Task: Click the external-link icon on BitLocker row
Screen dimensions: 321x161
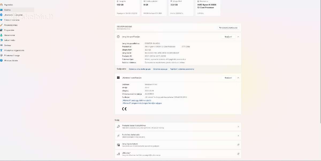Action: click(238, 154)
